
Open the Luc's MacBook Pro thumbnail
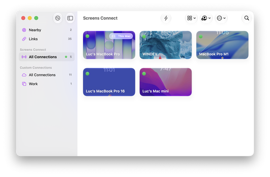coord(109,45)
